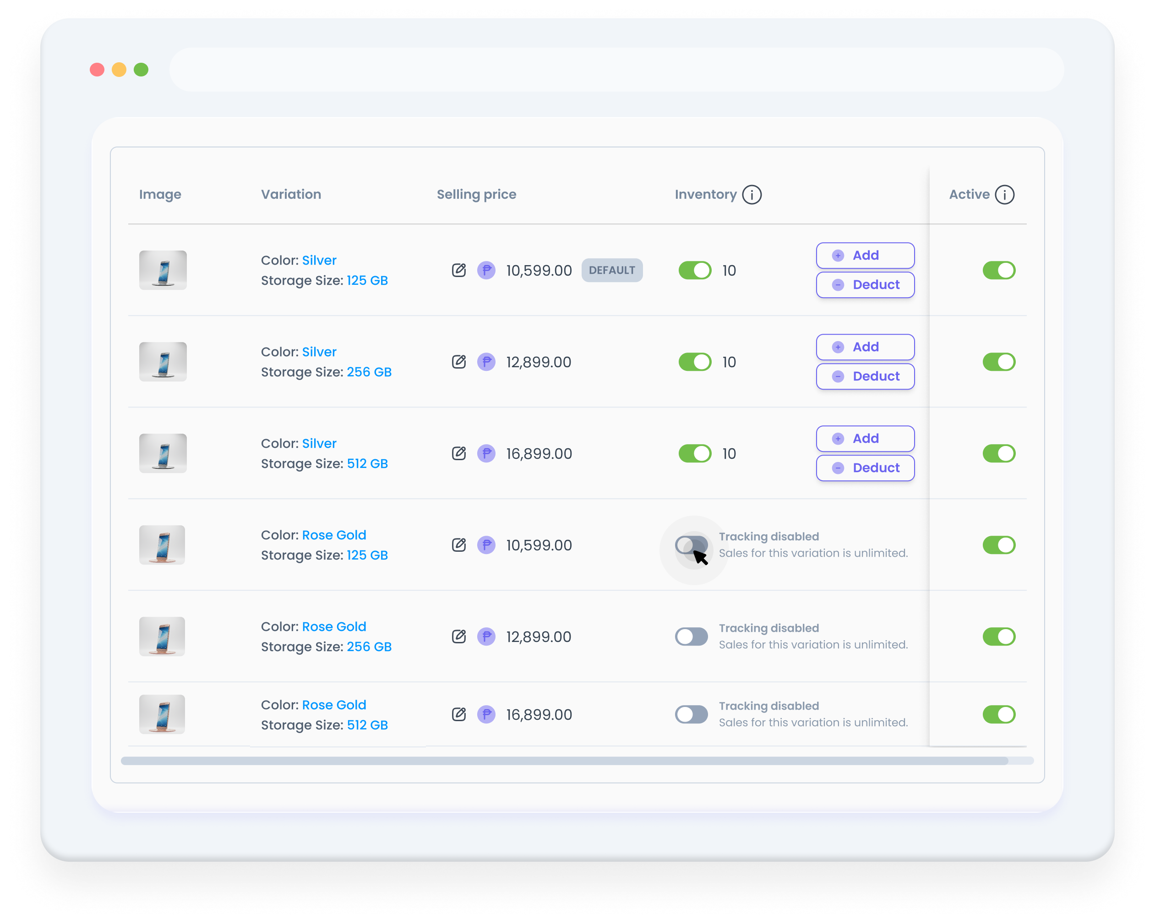The height and width of the screenshot is (924, 1155).
Task: Click the DEFAULT badge on first row
Action: (x=612, y=270)
